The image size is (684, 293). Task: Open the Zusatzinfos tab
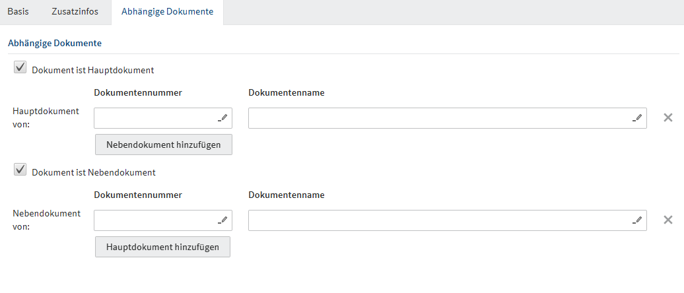pos(75,12)
